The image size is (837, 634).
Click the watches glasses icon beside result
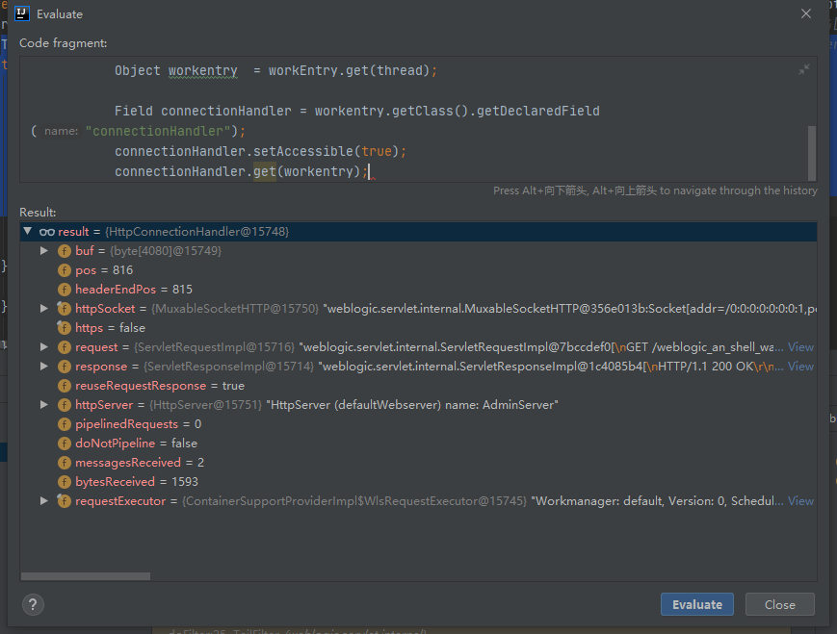tap(47, 232)
